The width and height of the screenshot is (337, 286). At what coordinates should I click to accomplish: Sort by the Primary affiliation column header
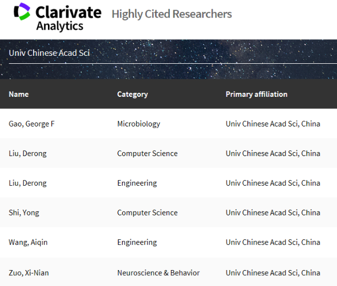point(257,94)
